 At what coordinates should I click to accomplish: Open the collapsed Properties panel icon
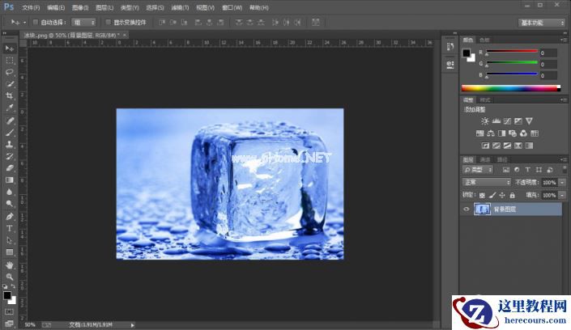(x=450, y=65)
